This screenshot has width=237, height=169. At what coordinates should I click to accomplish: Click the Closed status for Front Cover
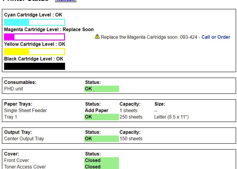pyautogui.click(x=102, y=160)
